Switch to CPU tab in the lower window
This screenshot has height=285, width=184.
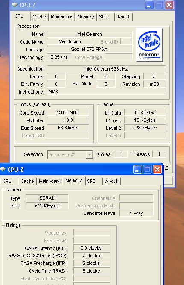pyautogui.click(x=7, y=181)
